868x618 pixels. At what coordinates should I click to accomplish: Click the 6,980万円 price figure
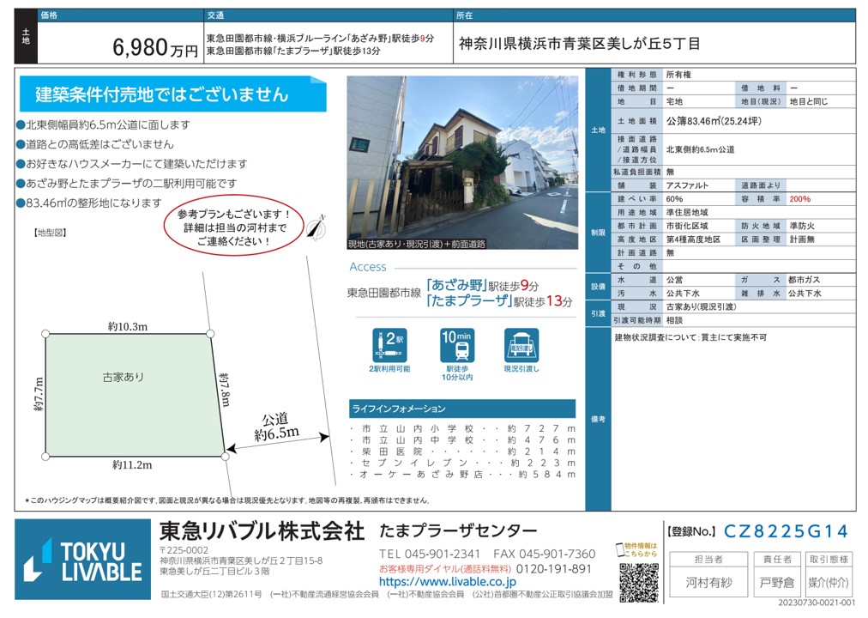point(155,49)
